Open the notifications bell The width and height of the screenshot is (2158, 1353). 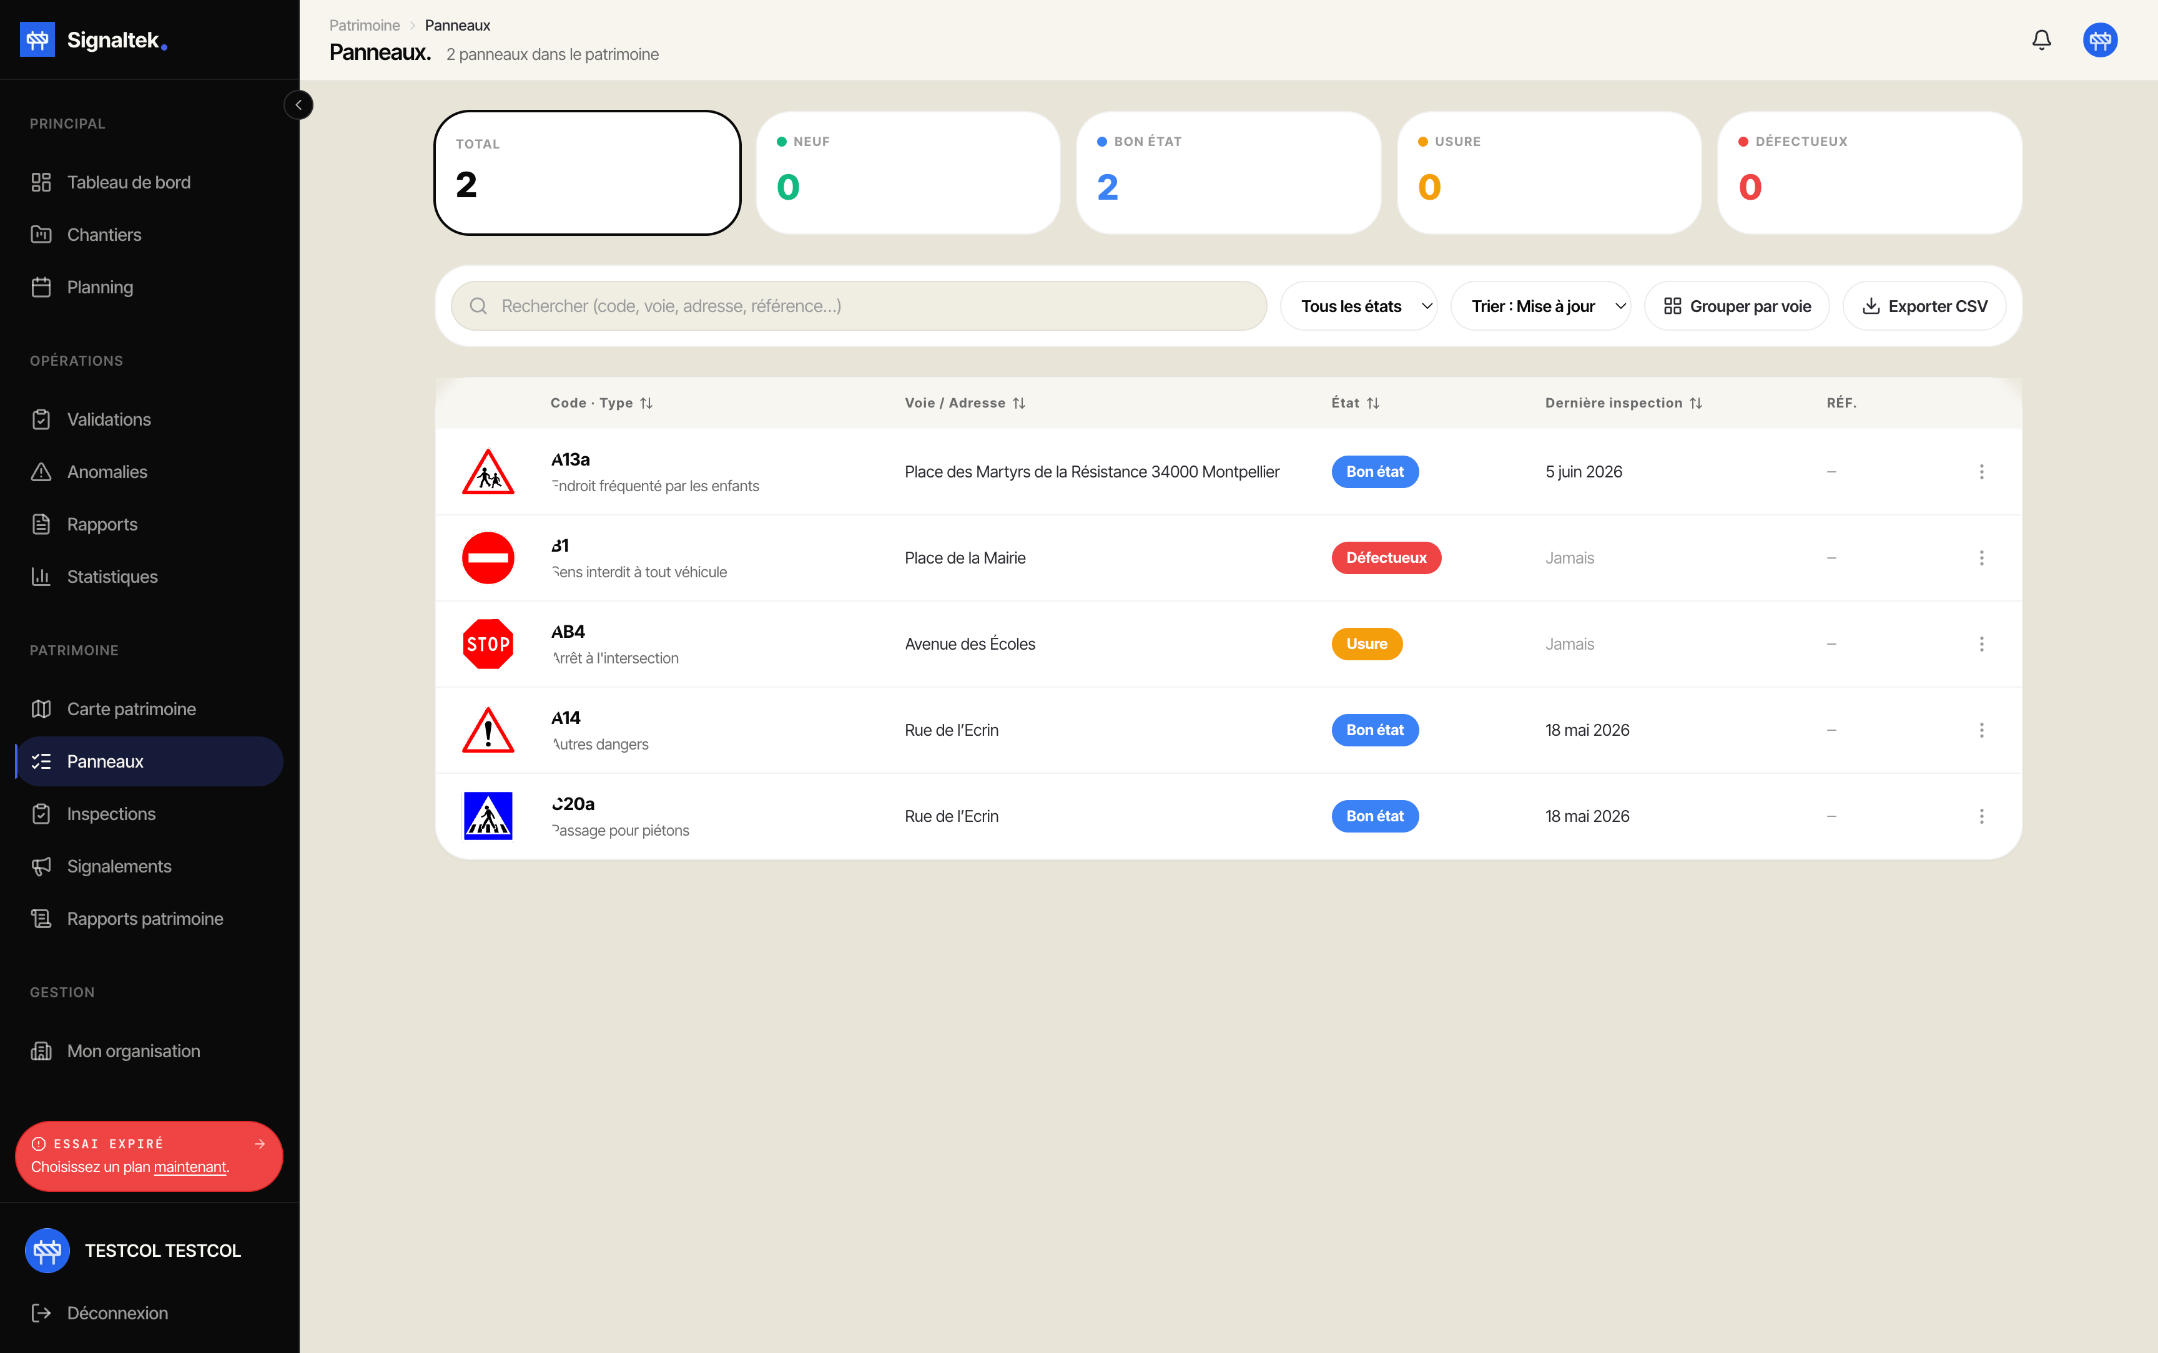[x=2041, y=39]
